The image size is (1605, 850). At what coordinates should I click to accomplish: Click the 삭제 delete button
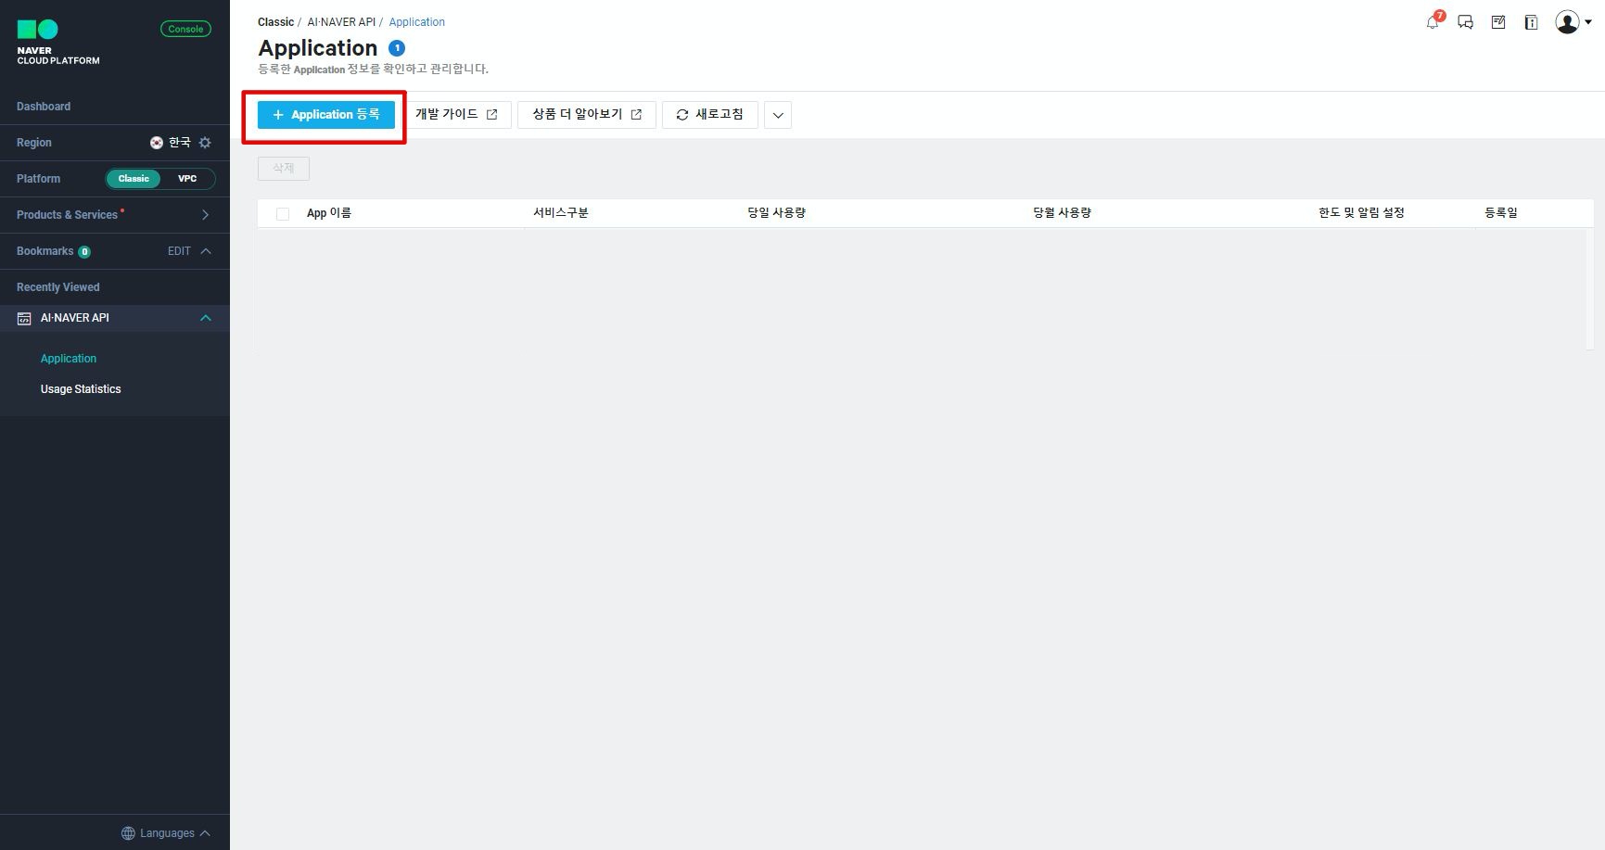284,169
